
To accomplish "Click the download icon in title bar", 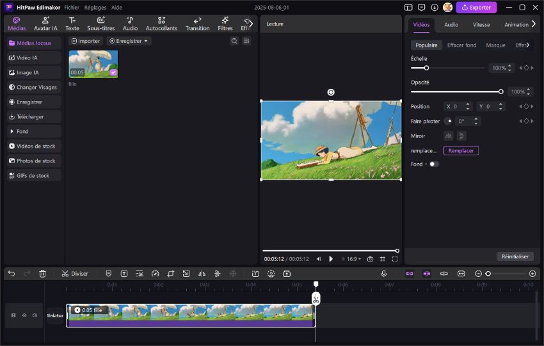I will pyautogui.click(x=435, y=7).
